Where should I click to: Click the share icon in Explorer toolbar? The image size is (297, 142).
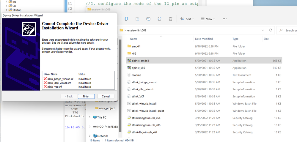point(159,19)
